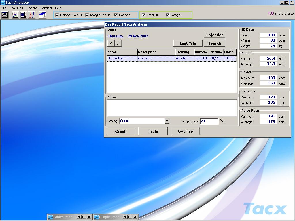Click the Calender button
This screenshot has width=295, height=221.
pyautogui.click(x=214, y=35)
